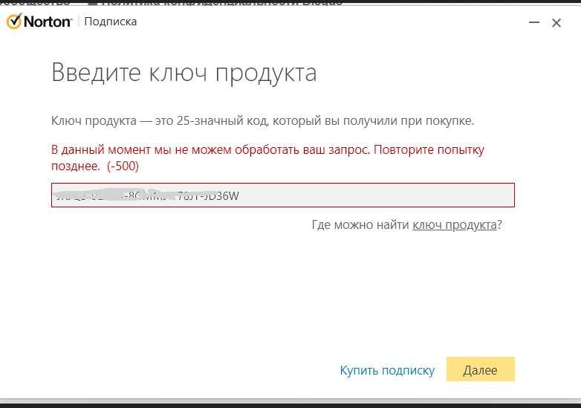
Task: Click the "Купить подписку" link
Action: (387, 370)
